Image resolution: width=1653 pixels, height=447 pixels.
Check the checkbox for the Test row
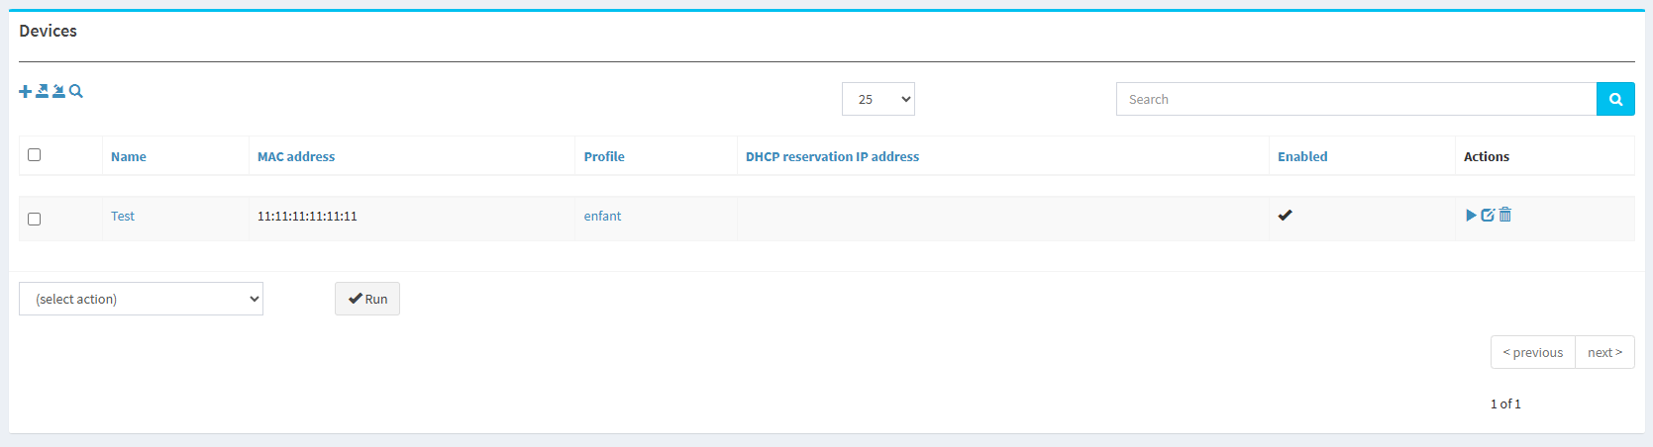[x=35, y=219]
